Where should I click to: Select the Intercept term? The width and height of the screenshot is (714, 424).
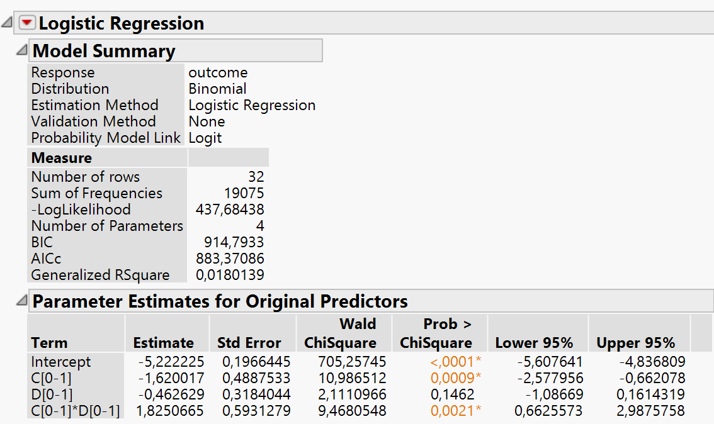click(60, 362)
